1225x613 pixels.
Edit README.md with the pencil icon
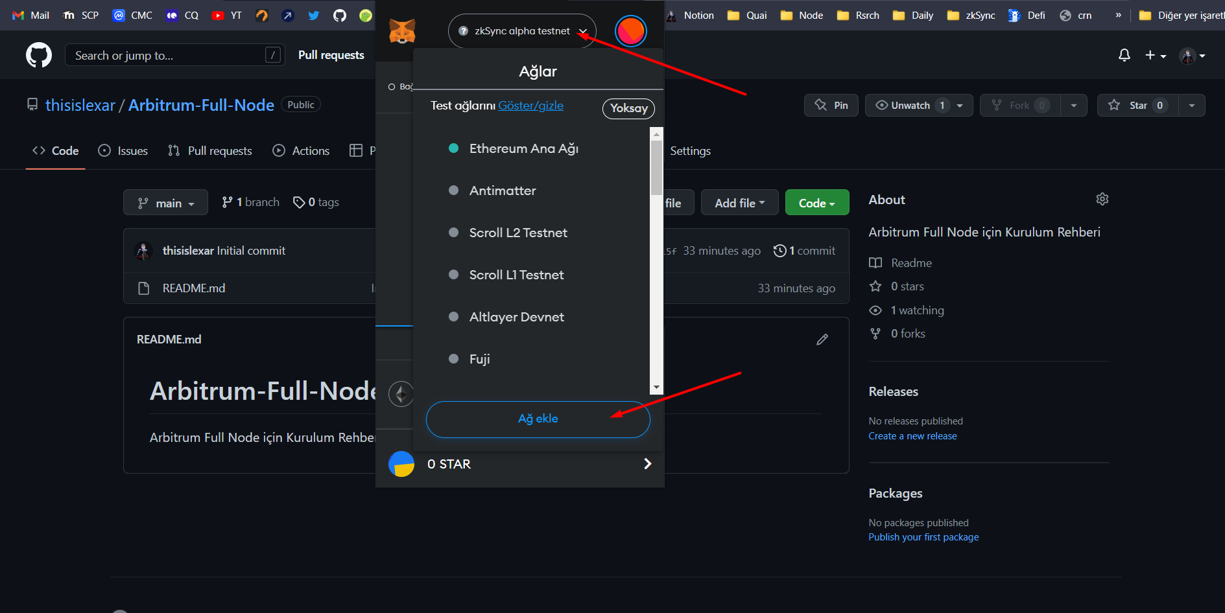tap(822, 339)
